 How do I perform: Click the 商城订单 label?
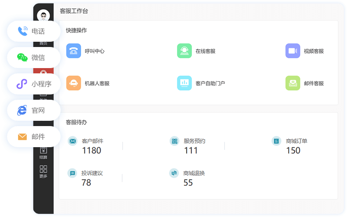pos(296,141)
